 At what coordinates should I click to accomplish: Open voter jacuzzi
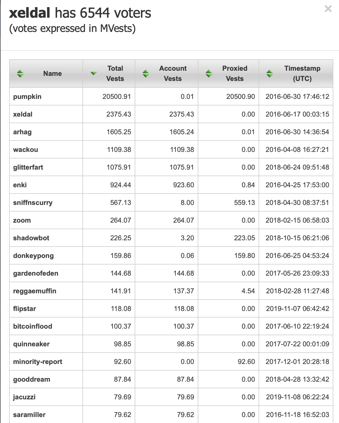point(24,397)
